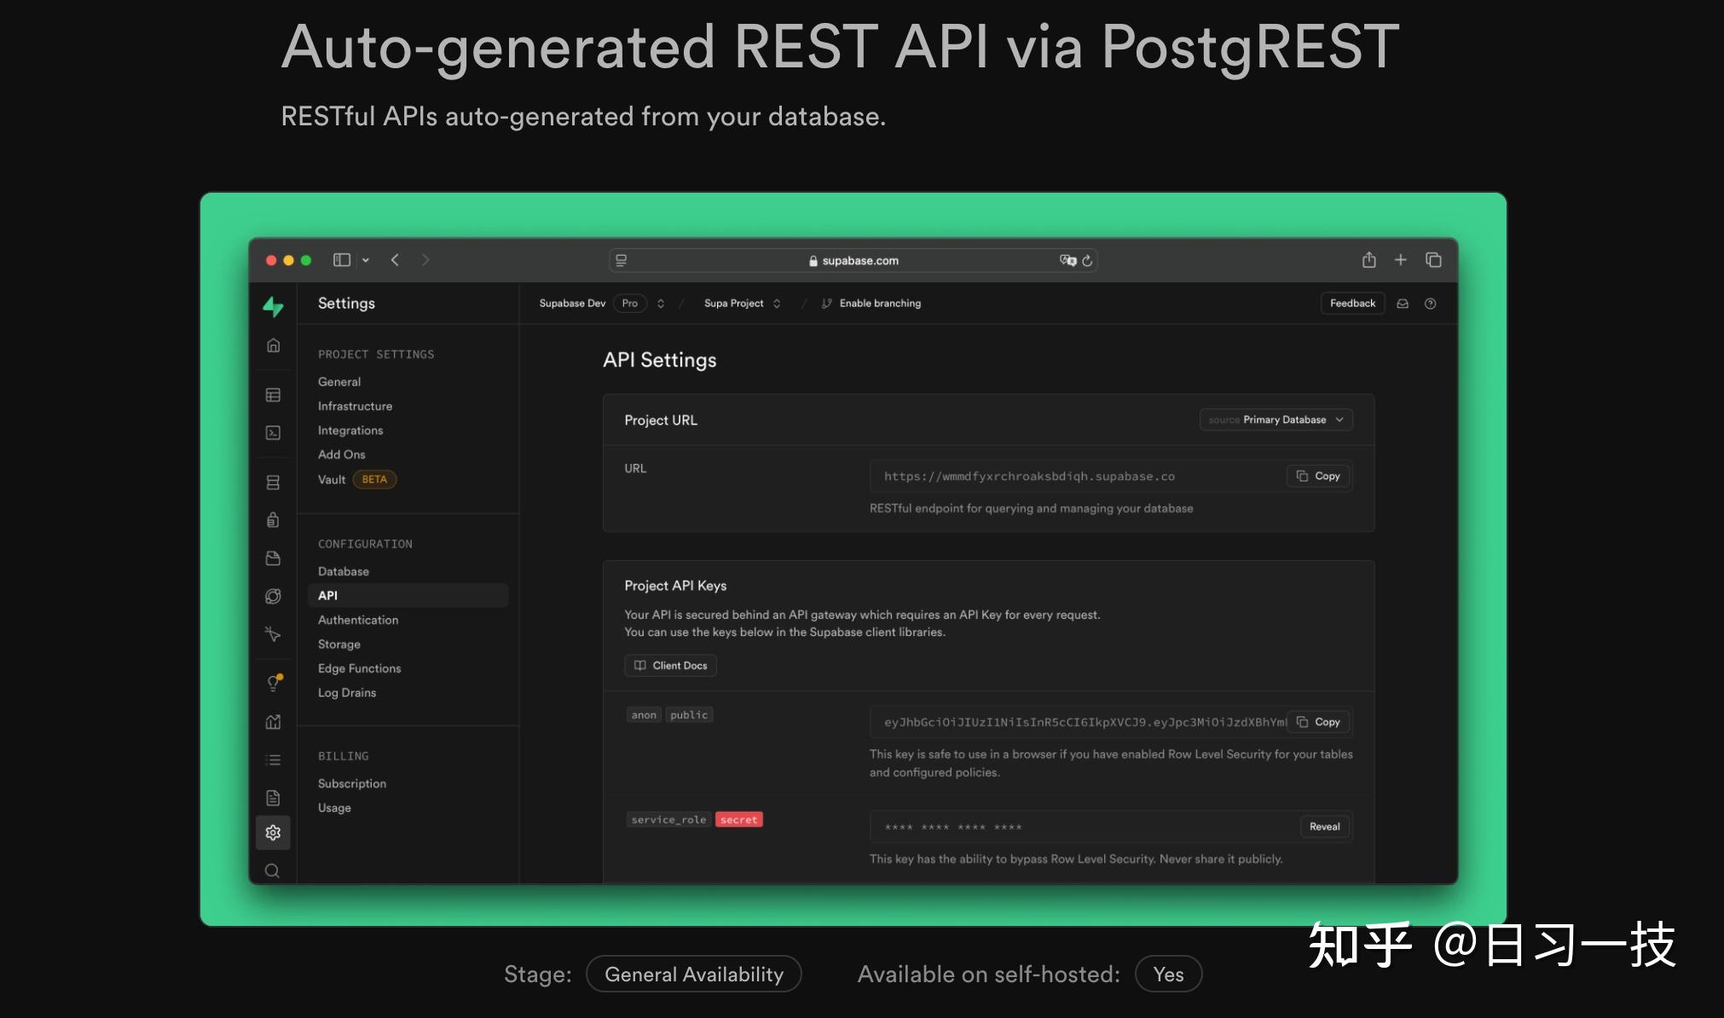Reveal the service_role secret key

coord(1323,826)
